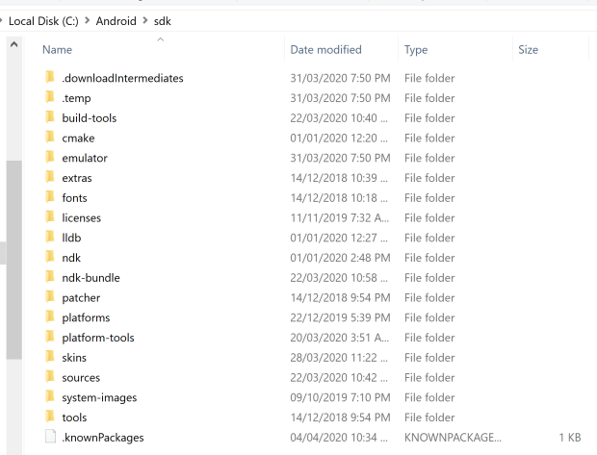Select the 'ndk-bundle' folder name
This screenshot has height=455, width=597.
91,278
